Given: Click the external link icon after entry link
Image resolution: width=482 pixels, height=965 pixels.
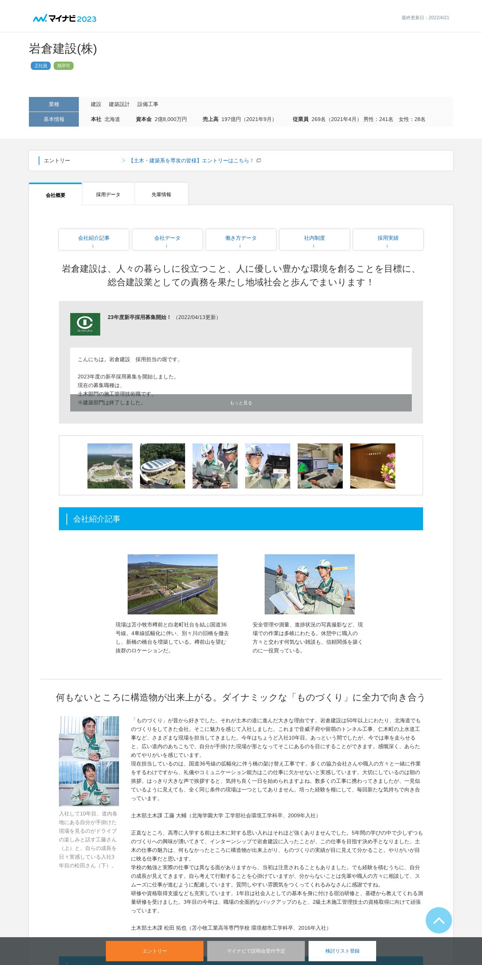Looking at the screenshot, I should pyautogui.click(x=259, y=160).
